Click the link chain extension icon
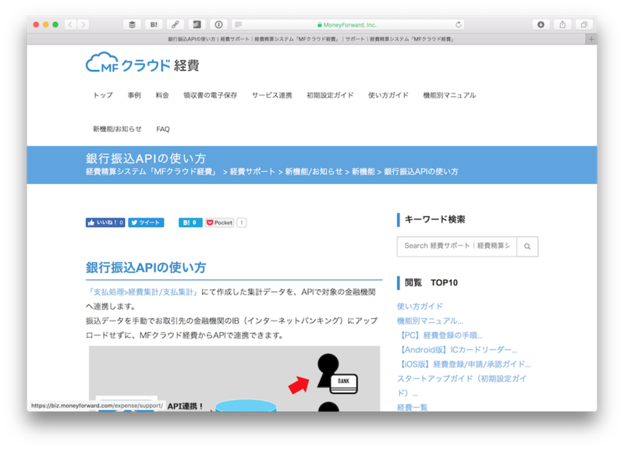 pos(175,25)
